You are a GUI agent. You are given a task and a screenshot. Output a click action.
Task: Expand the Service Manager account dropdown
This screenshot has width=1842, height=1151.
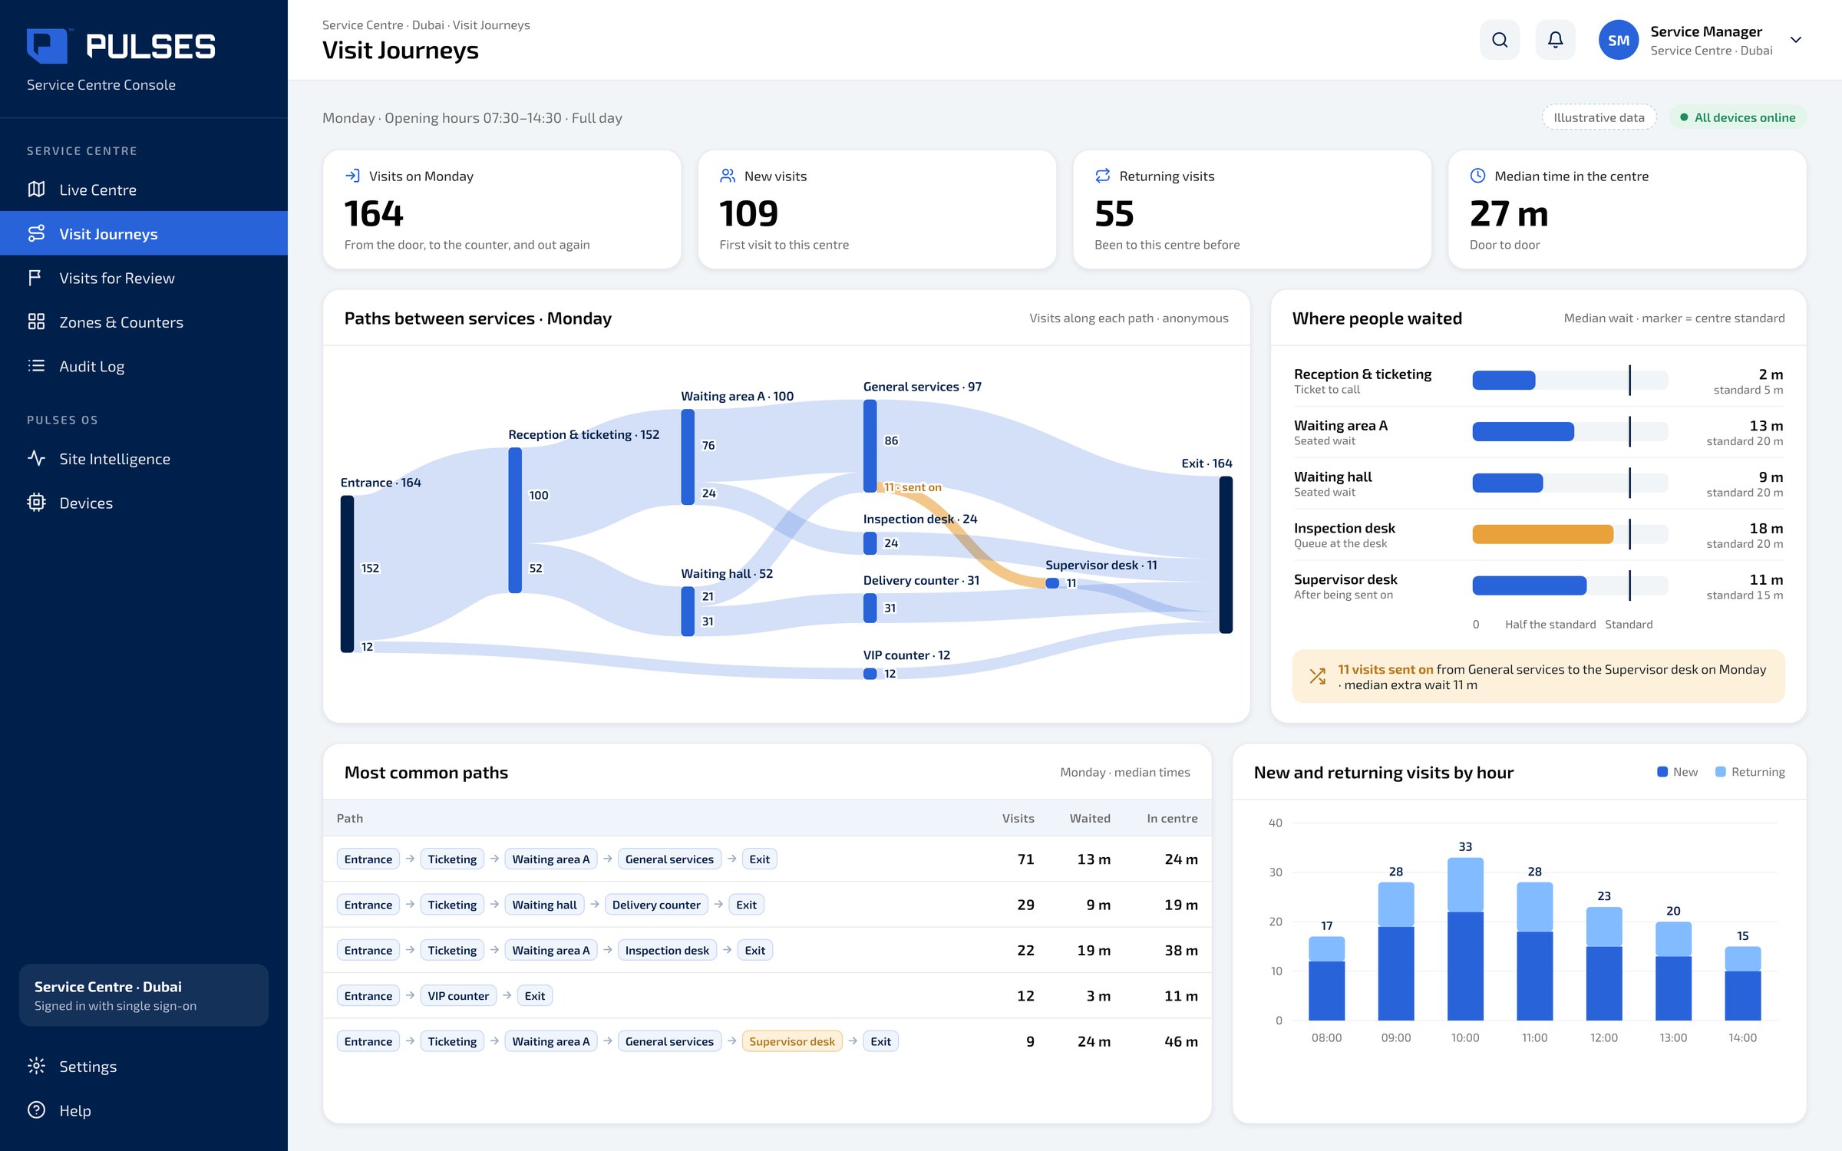point(1795,40)
